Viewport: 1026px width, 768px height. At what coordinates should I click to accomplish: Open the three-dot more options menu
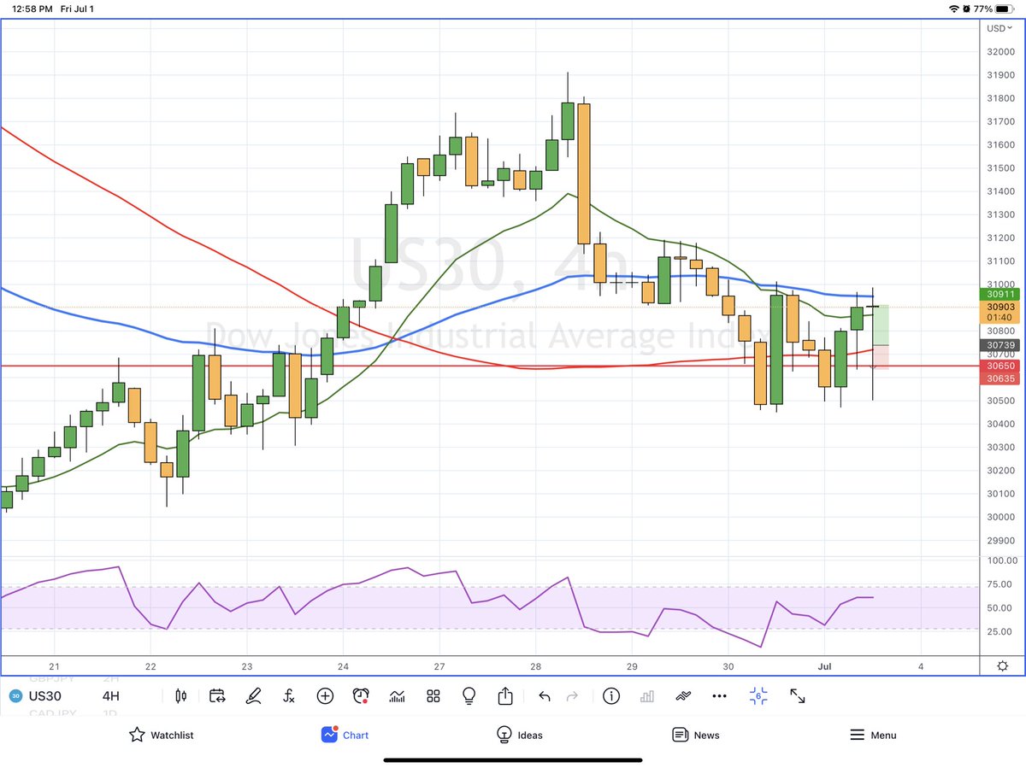click(x=719, y=696)
